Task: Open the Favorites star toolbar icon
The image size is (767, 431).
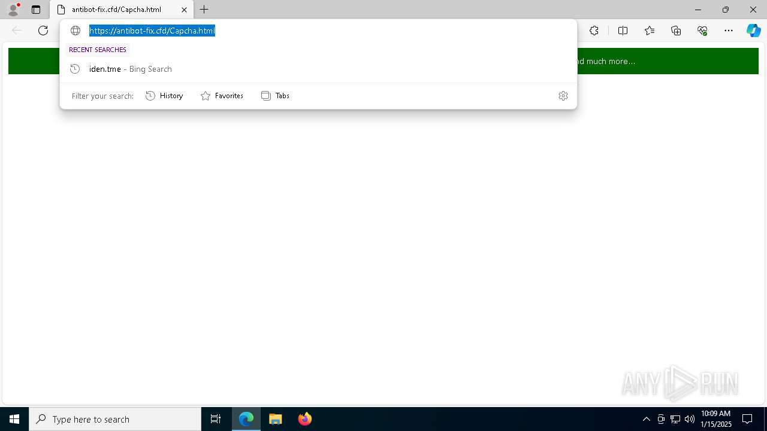Action: point(650,31)
